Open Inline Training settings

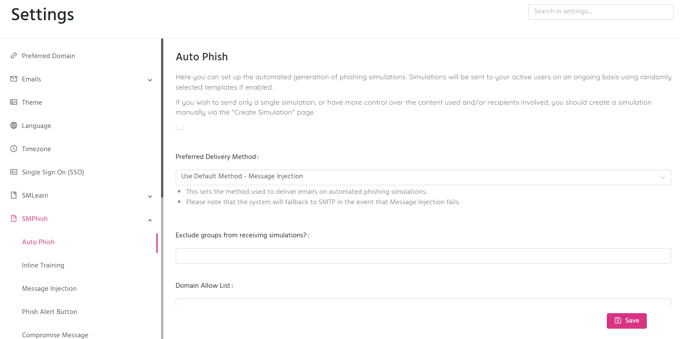pyautogui.click(x=43, y=265)
